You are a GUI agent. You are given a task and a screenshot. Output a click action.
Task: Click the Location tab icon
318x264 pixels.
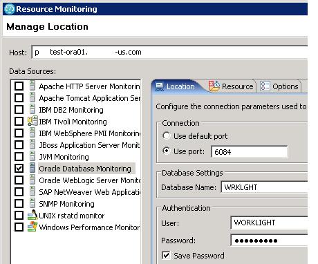[x=160, y=86]
